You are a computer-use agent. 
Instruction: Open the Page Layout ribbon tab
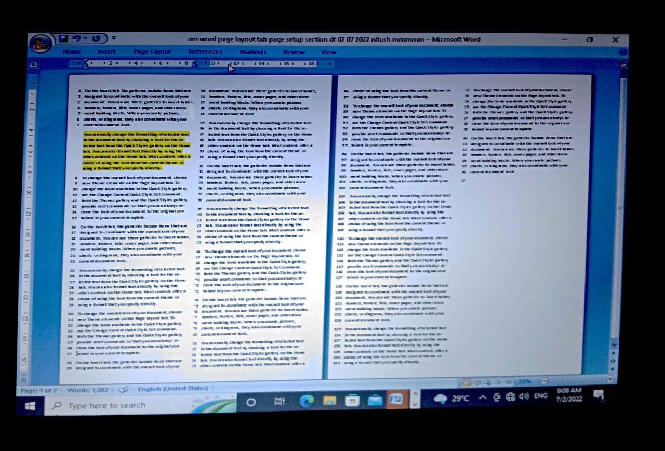pyautogui.click(x=152, y=51)
